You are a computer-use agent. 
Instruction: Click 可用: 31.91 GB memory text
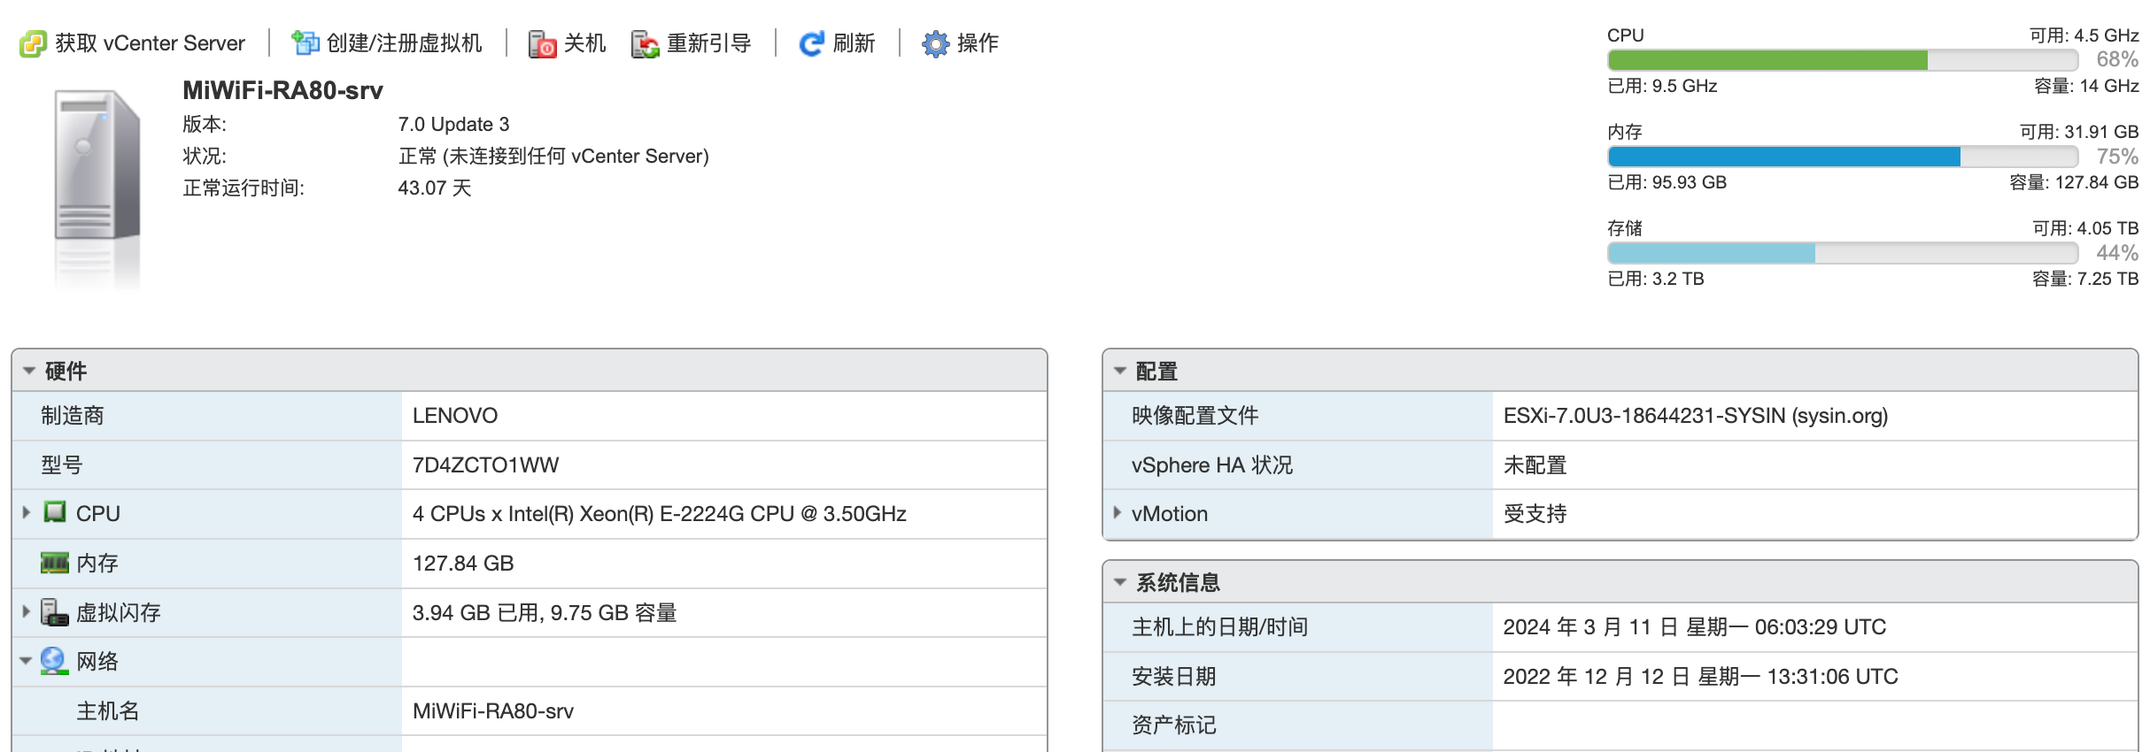pyautogui.click(x=2078, y=132)
